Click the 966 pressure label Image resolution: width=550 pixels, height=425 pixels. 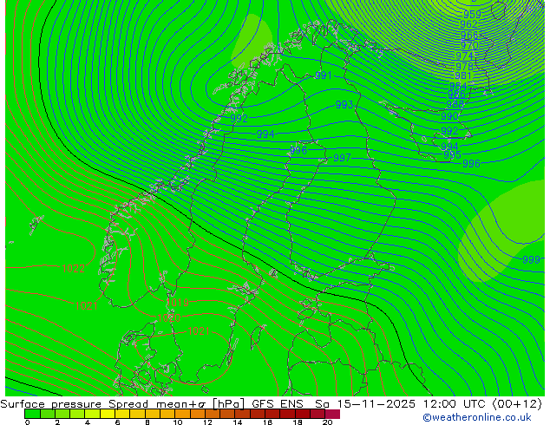[469, 35]
